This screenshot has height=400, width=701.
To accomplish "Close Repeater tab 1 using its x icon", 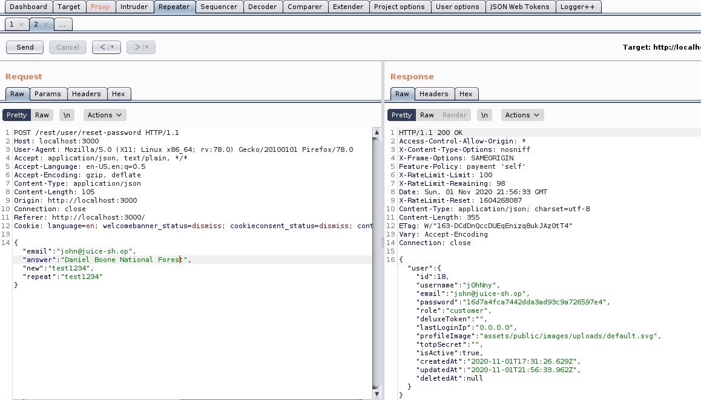I will point(22,25).
